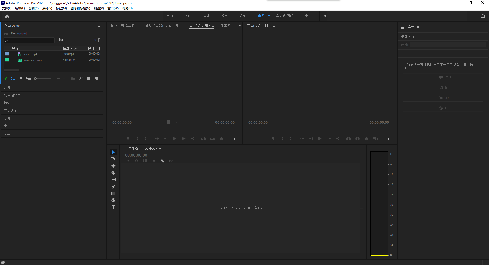Screen dimensions: 489x265
Task: Select the Pen tool
Action: 113,187
